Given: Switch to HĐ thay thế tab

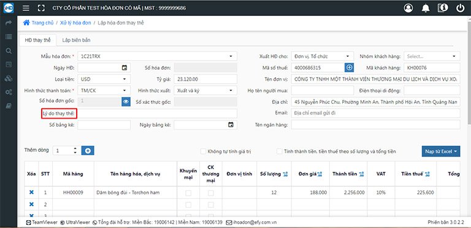Looking at the screenshot, I should point(37,40).
